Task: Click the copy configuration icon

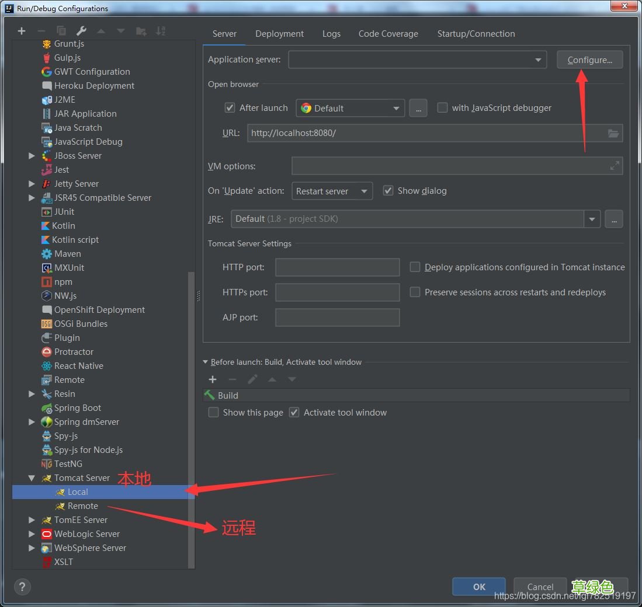Action: pos(61,31)
